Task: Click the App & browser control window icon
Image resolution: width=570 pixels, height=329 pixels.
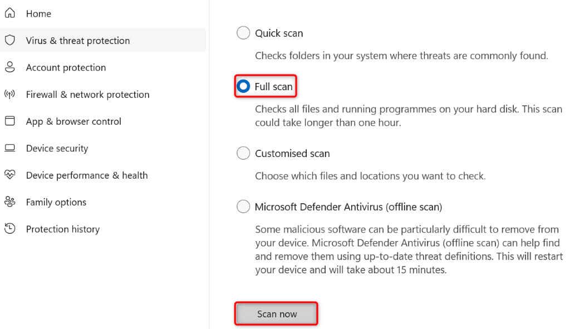Action: tap(9, 121)
